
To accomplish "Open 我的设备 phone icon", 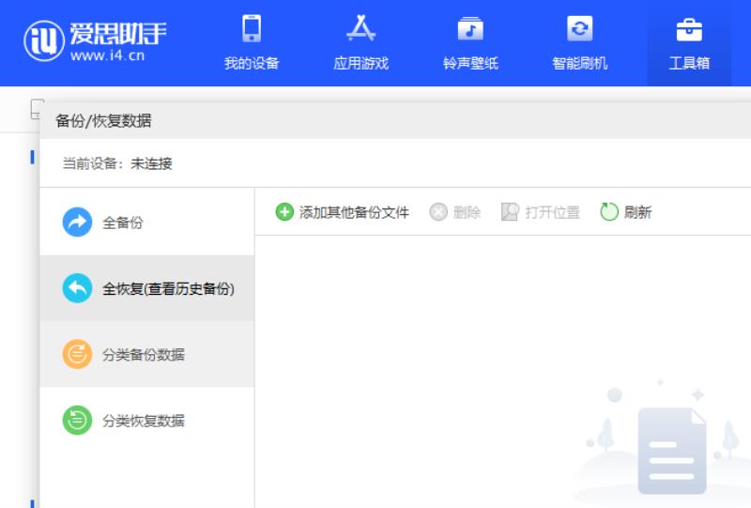I will tap(252, 29).
